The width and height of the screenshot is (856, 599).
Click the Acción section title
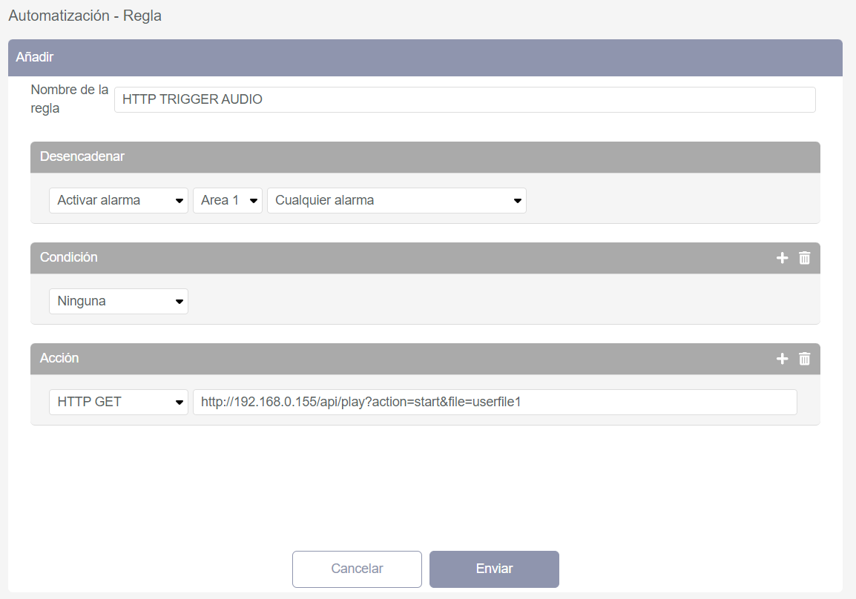click(59, 358)
